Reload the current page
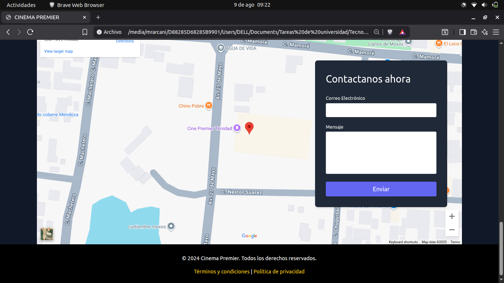The image size is (504, 283). click(x=30, y=32)
